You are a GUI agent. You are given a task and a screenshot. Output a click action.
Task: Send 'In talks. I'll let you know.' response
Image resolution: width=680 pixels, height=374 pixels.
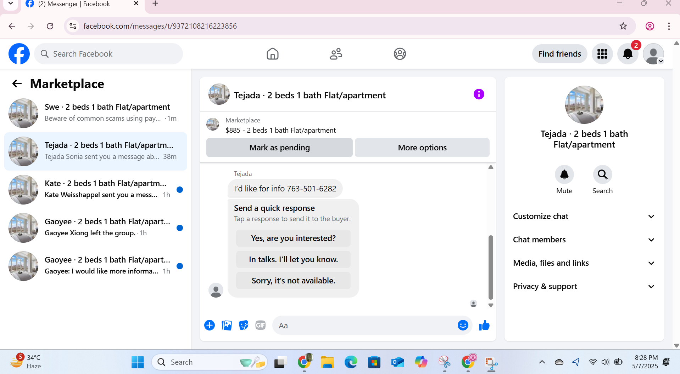[x=293, y=259]
